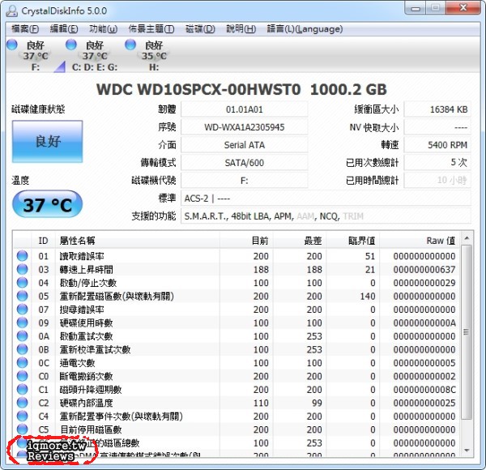Click the 臨界值 column header
The image size is (486, 470).
[x=353, y=241]
